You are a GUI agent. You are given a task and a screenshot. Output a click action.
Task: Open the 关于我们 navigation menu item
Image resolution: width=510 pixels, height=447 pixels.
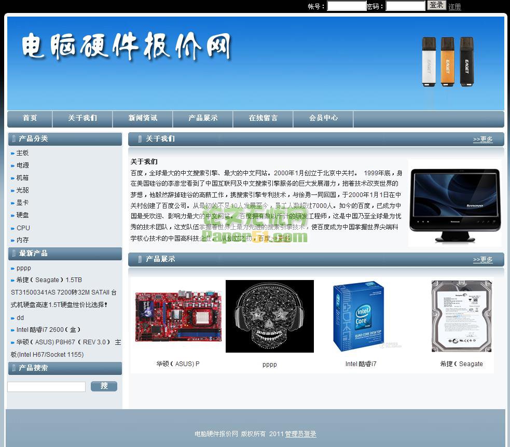pos(82,118)
